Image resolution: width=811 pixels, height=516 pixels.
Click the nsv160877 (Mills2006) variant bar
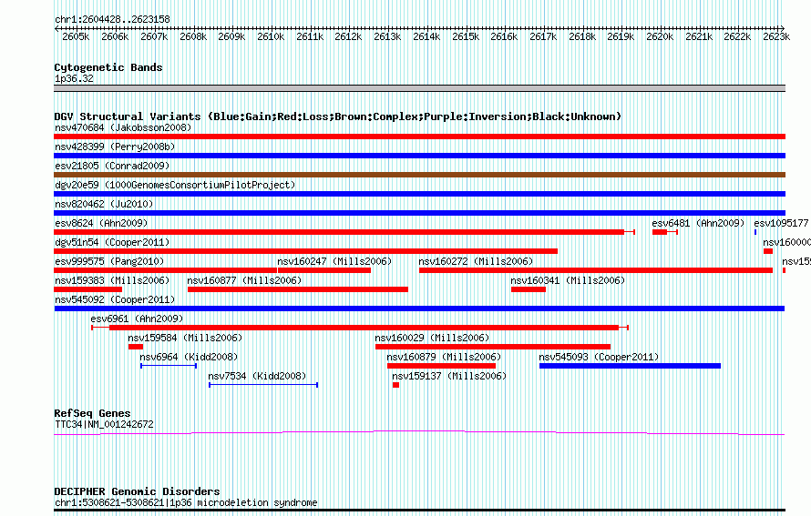298,289
